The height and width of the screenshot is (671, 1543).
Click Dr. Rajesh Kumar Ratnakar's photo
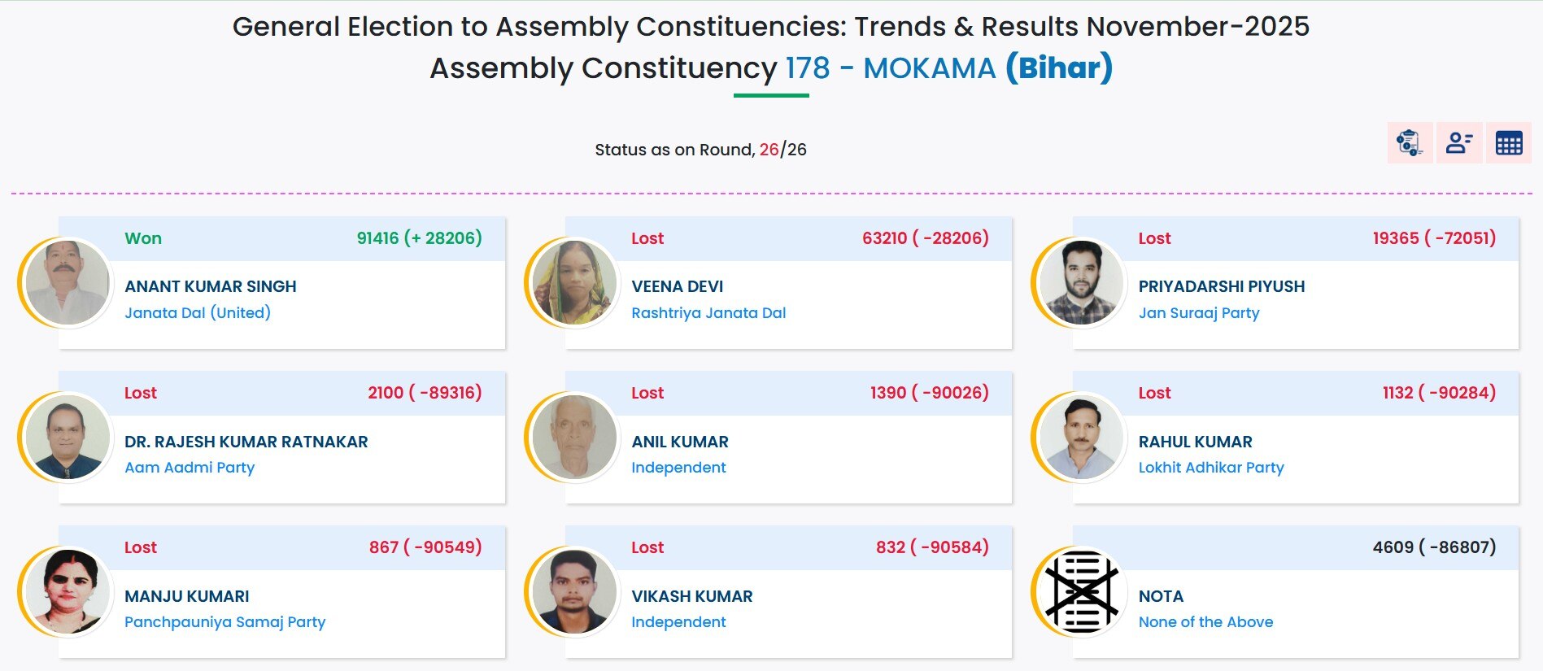[x=68, y=437]
